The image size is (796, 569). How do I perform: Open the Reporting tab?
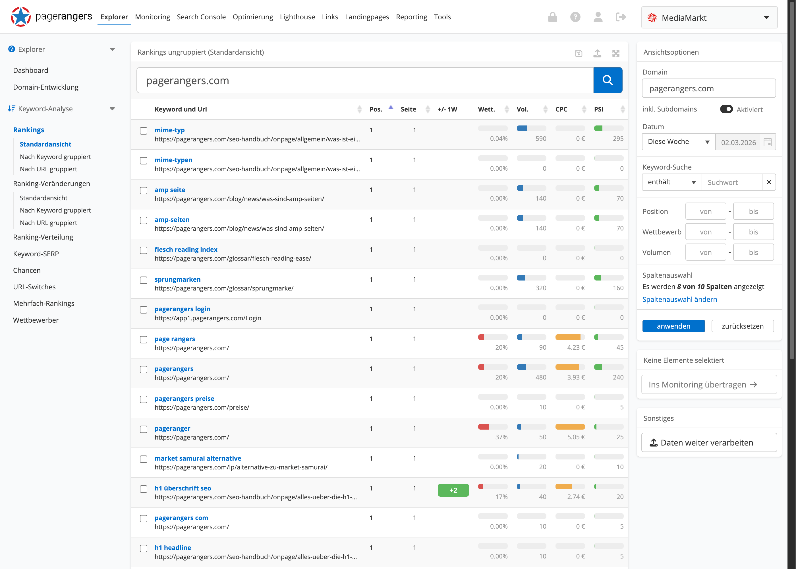click(x=411, y=17)
